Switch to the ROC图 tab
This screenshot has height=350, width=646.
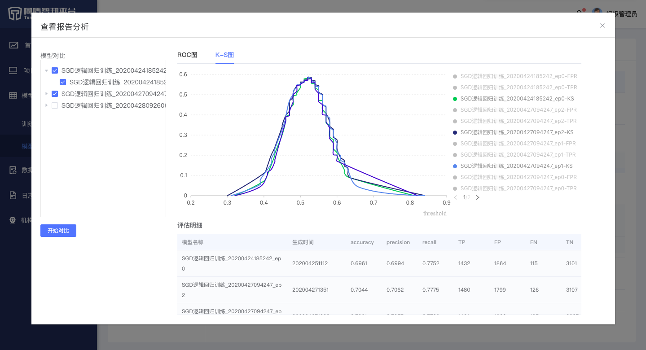(x=187, y=55)
